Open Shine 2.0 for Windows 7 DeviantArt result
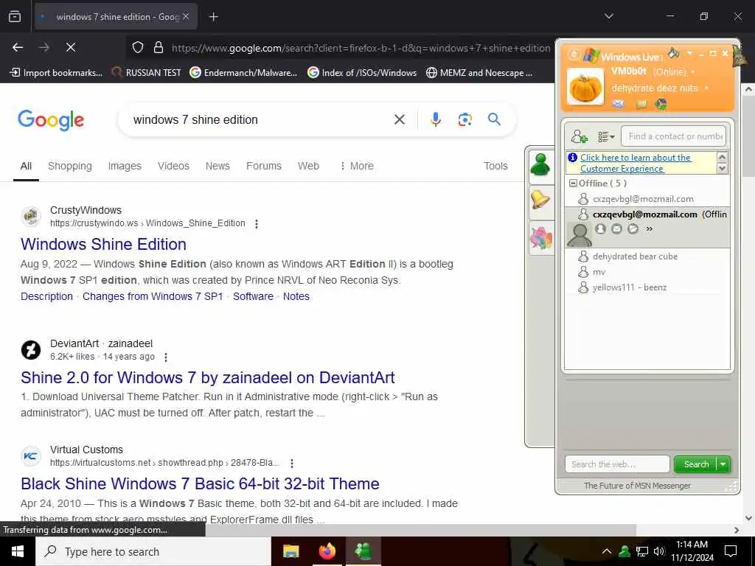This screenshot has height=566, width=755. pyautogui.click(x=207, y=377)
